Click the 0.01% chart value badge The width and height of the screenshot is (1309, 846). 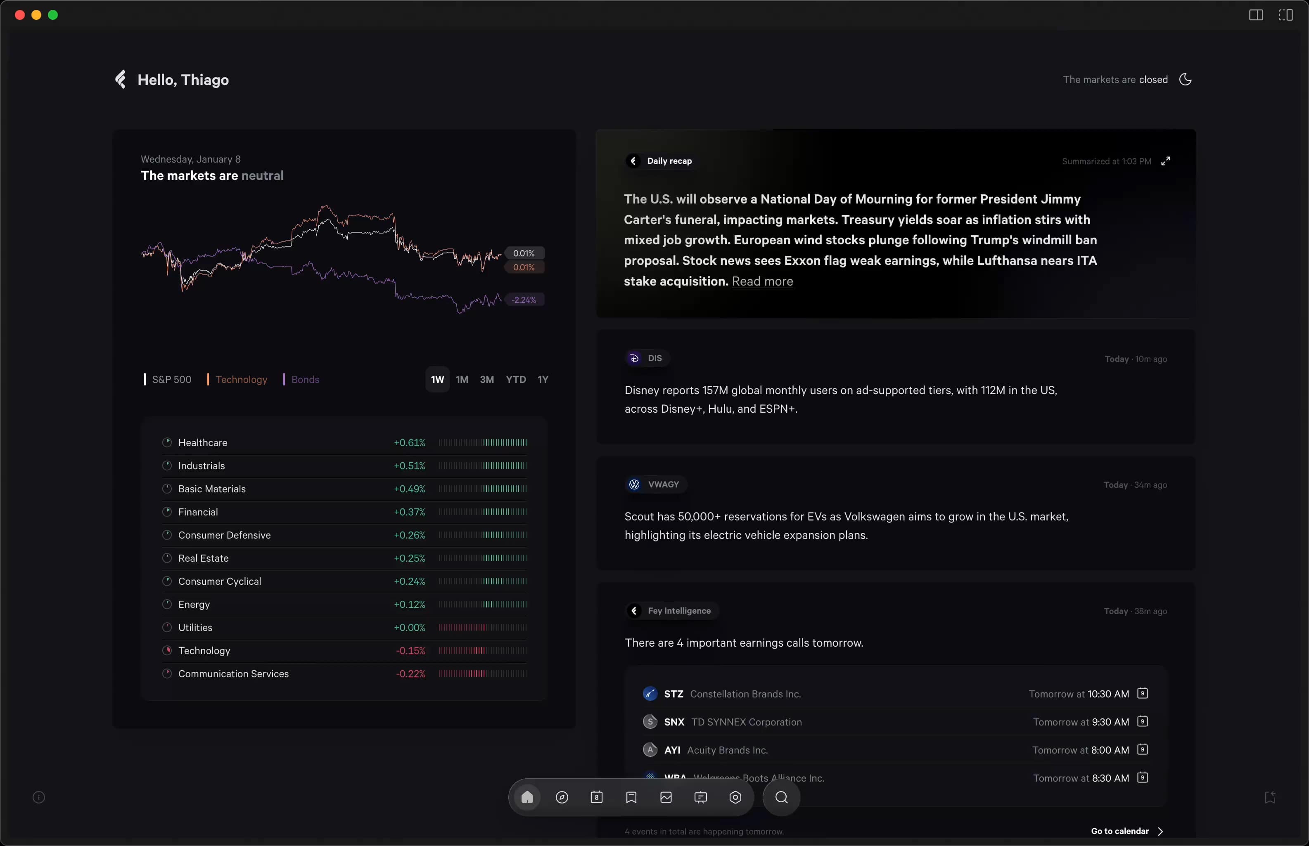click(525, 253)
